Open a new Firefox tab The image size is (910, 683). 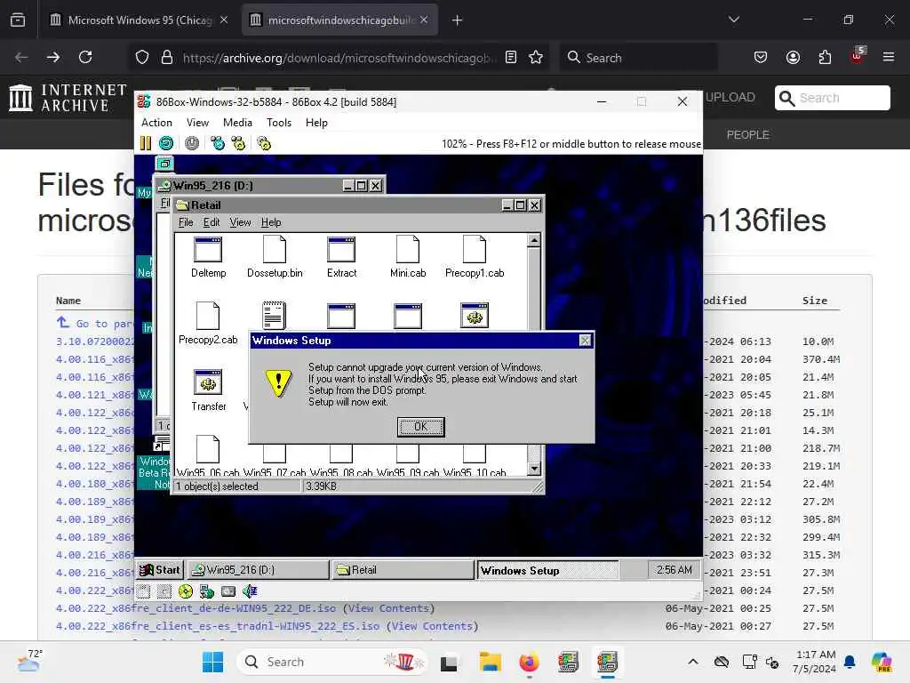(x=458, y=20)
